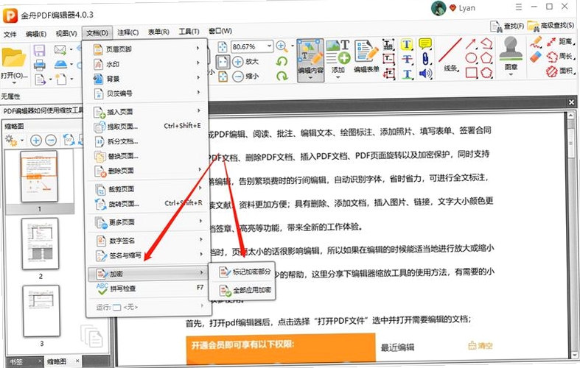This screenshot has width=580, height=368.
Task: Open the 水印 watermark submenu
Action: coord(147,64)
